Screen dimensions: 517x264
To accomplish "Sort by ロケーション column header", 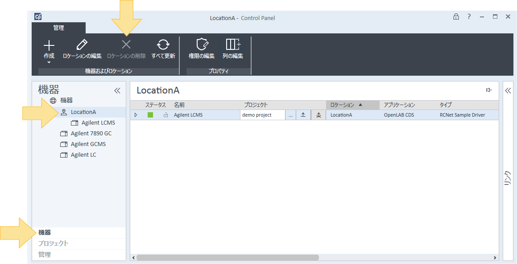I will (352, 105).
